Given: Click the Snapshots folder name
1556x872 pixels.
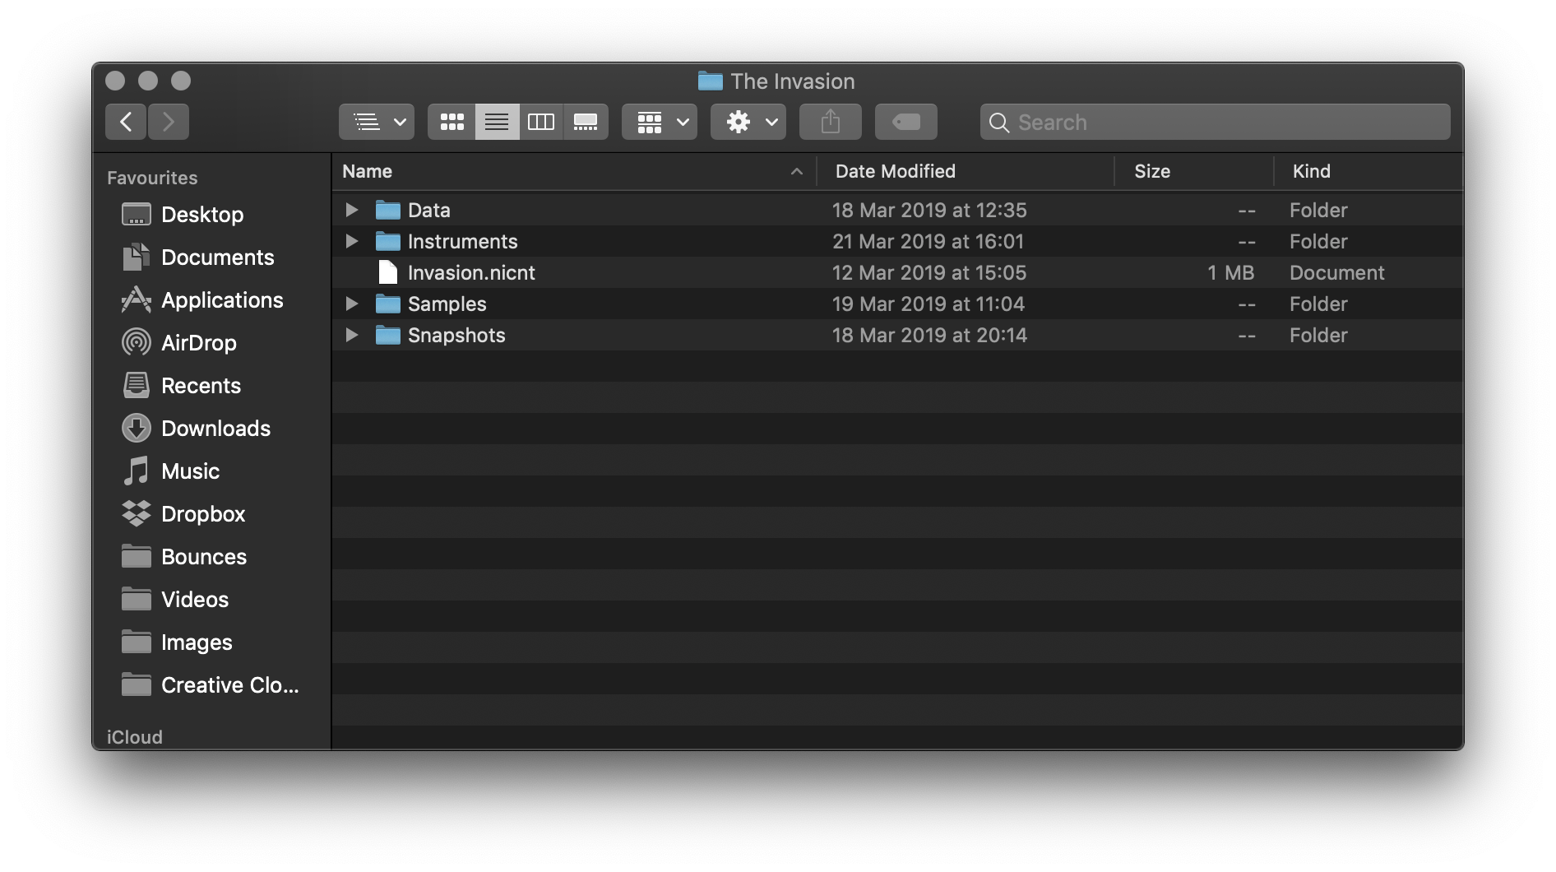Looking at the screenshot, I should (456, 335).
